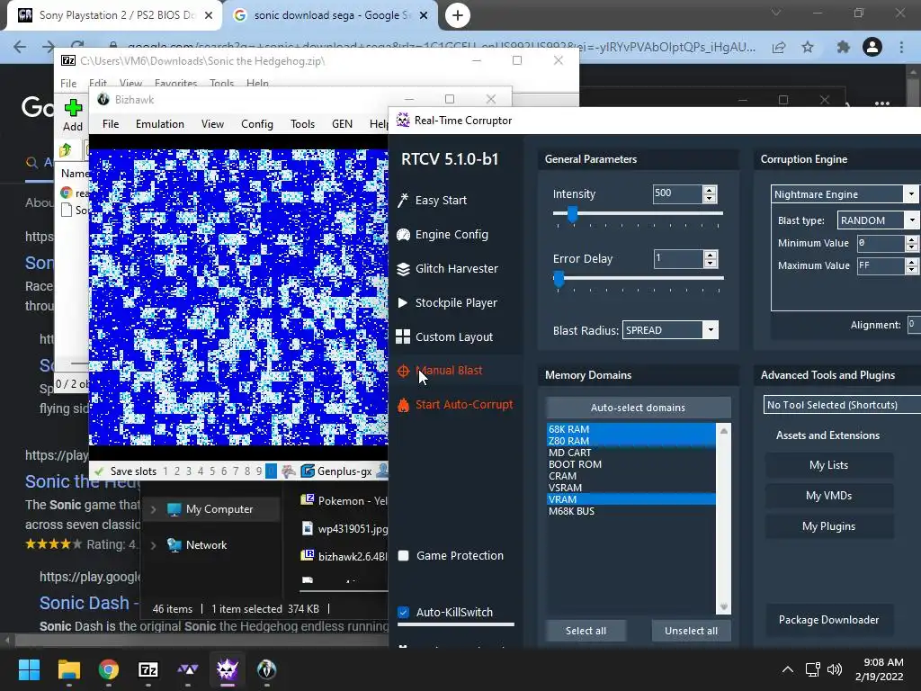921x691 pixels.
Task: Open Bizhawk Config menu
Action: click(256, 124)
